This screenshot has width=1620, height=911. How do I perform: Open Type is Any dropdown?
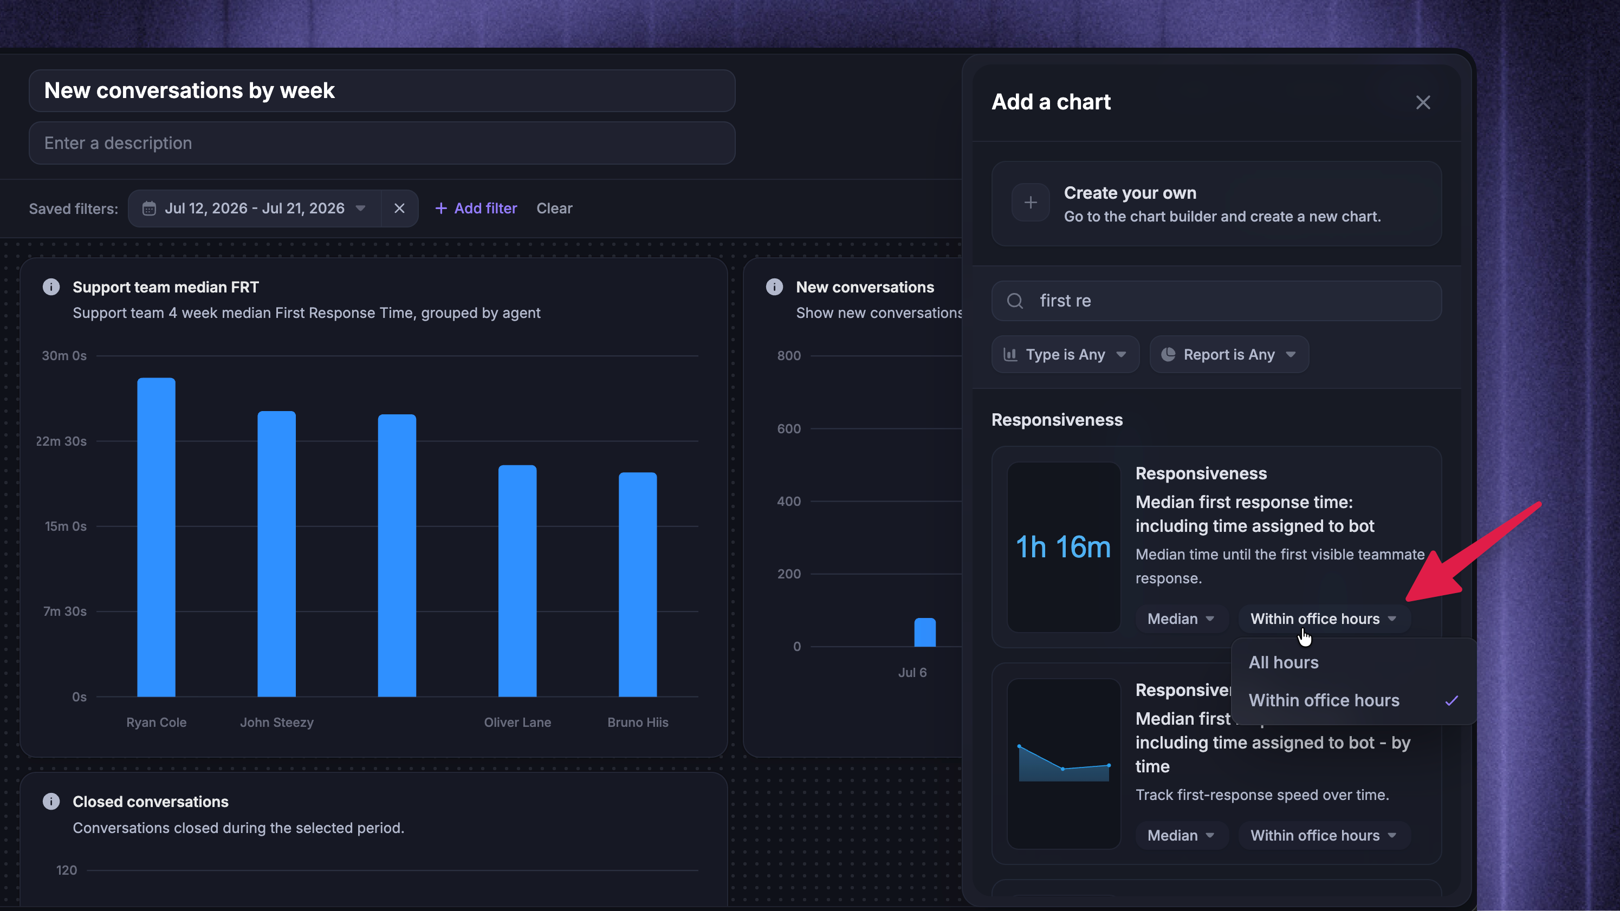point(1065,355)
